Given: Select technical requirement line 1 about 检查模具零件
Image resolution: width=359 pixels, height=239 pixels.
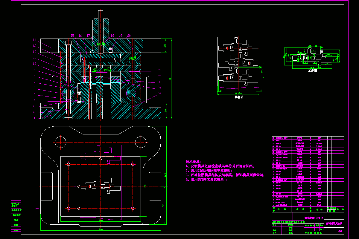Looking at the screenshot, I should tap(220, 166).
